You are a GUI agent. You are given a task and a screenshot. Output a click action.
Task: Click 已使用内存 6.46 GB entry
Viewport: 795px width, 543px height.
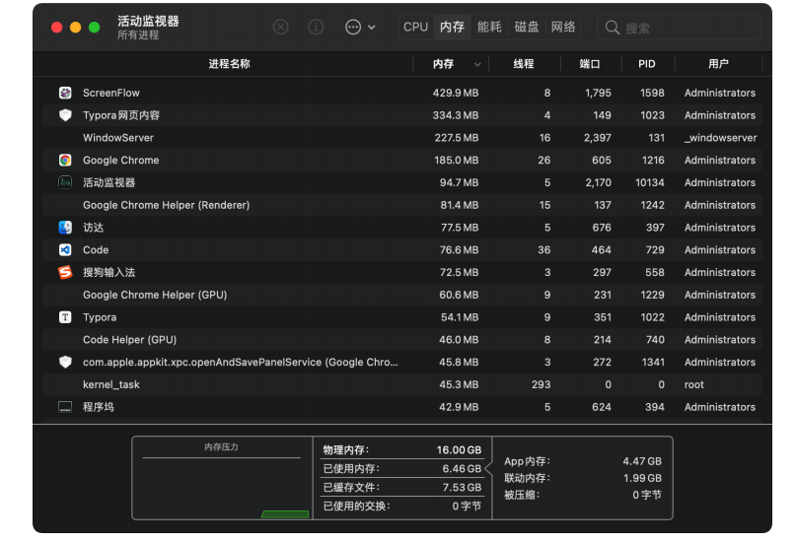(402, 468)
